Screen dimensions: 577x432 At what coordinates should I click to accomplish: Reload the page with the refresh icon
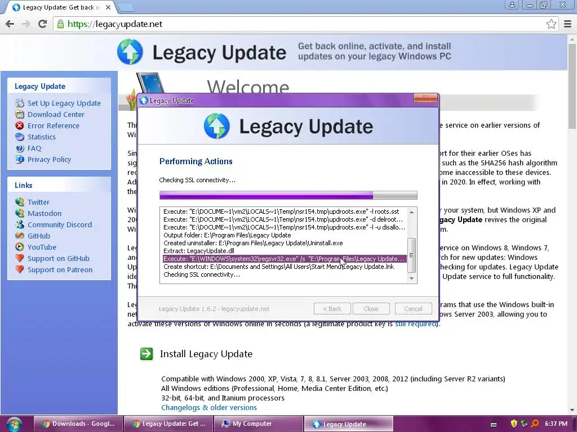pyautogui.click(x=43, y=24)
